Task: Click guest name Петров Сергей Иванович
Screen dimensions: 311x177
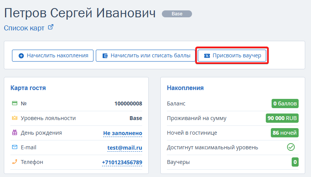Action: [80, 13]
